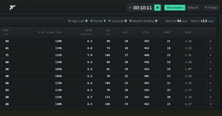
Task: Click the Team AU 64 average stat
Action: pos(176,21)
